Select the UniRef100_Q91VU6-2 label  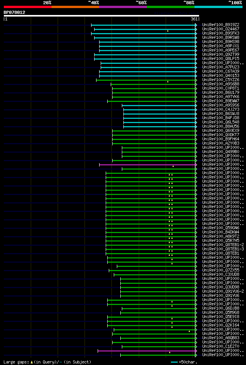point(223,291)
